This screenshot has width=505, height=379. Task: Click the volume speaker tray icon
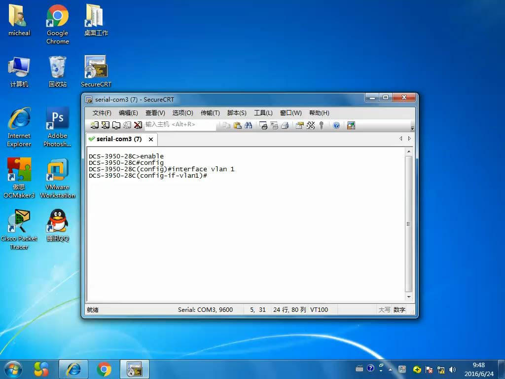pos(452,369)
